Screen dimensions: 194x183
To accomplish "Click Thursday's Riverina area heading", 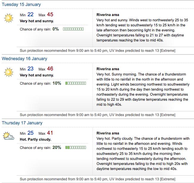I will coord(108,133).
